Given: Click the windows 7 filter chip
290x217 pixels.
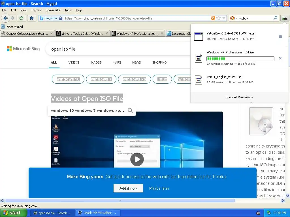Looking at the screenshot, I should click(101, 79).
